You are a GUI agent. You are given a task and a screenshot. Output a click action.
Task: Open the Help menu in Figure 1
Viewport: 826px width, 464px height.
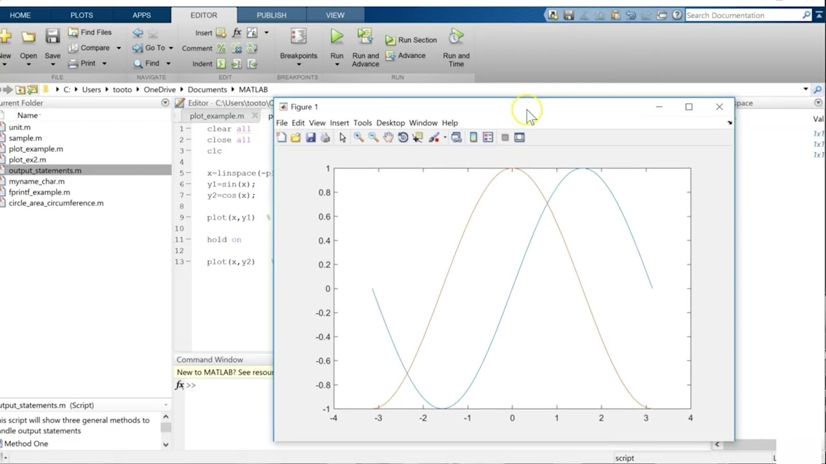450,123
